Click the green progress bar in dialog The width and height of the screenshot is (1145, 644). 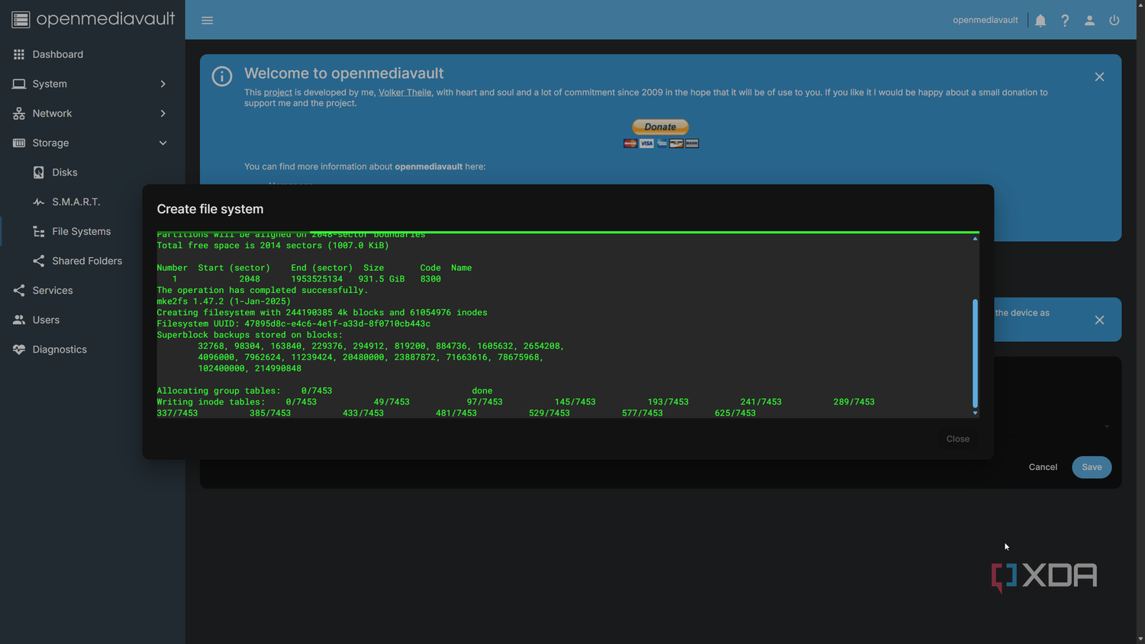[x=568, y=232]
